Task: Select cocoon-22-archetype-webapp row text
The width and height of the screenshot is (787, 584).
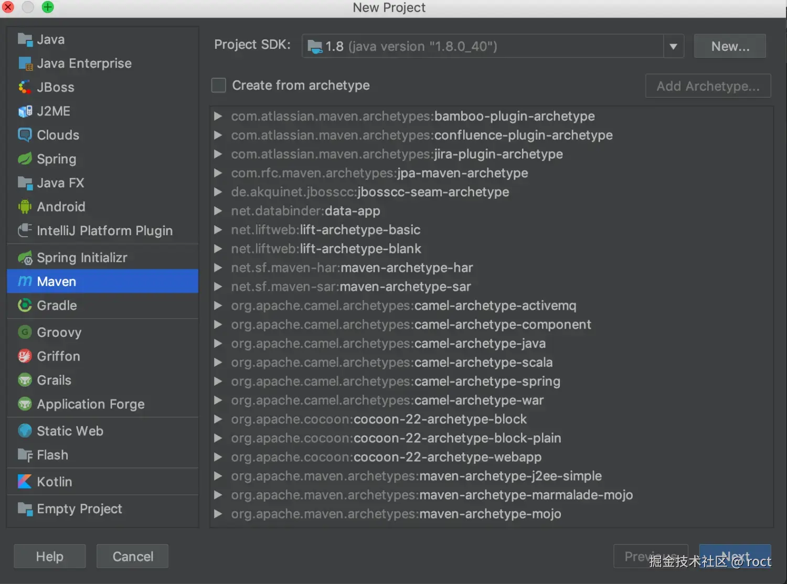Action: click(x=386, y=457)
